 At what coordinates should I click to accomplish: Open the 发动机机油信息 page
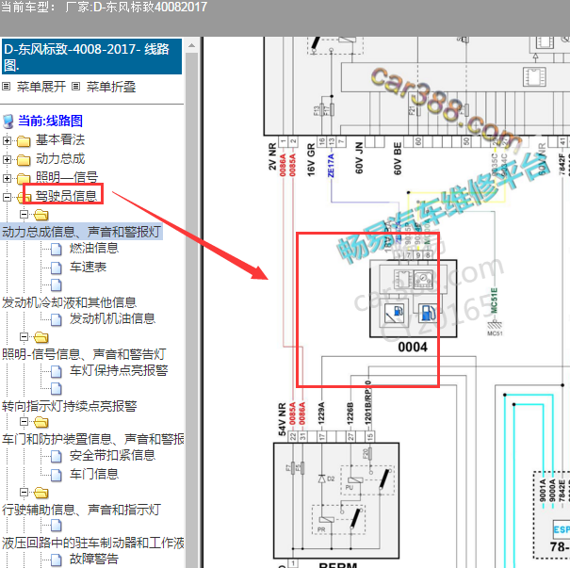pyautogui.click(x=113, y=318)
